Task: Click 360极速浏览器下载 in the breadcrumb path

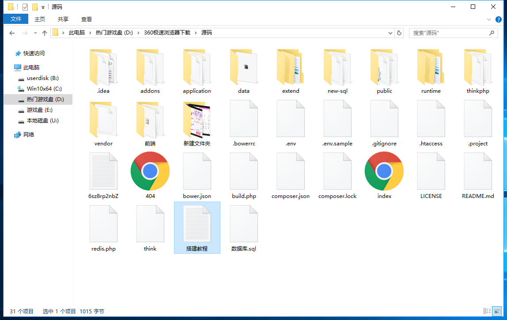Action: 167,33
